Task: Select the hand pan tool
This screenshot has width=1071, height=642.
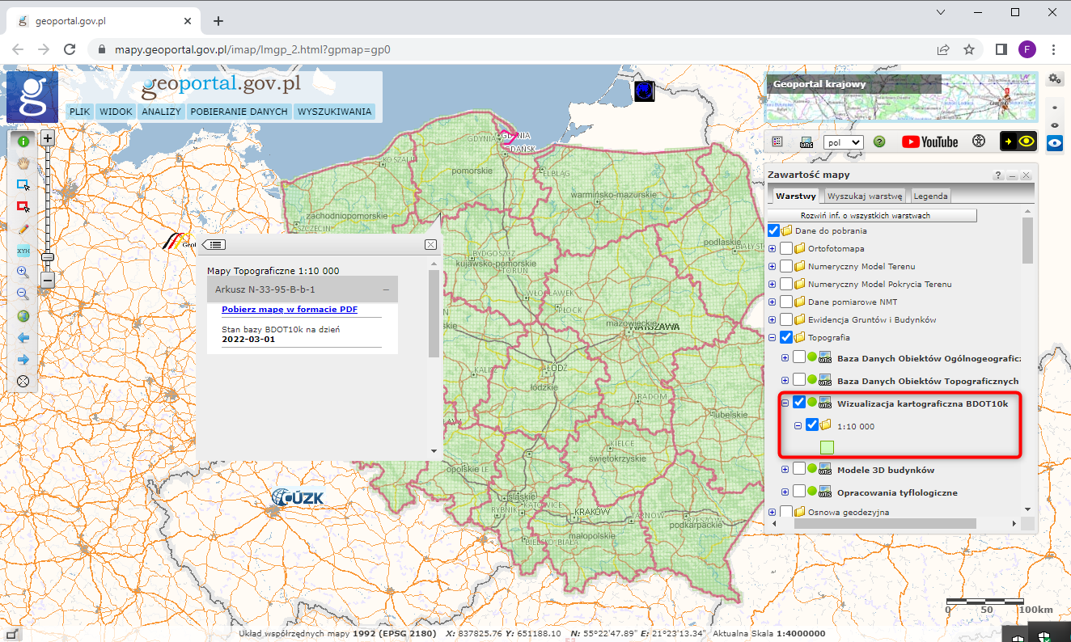Action: coord(23,163)
